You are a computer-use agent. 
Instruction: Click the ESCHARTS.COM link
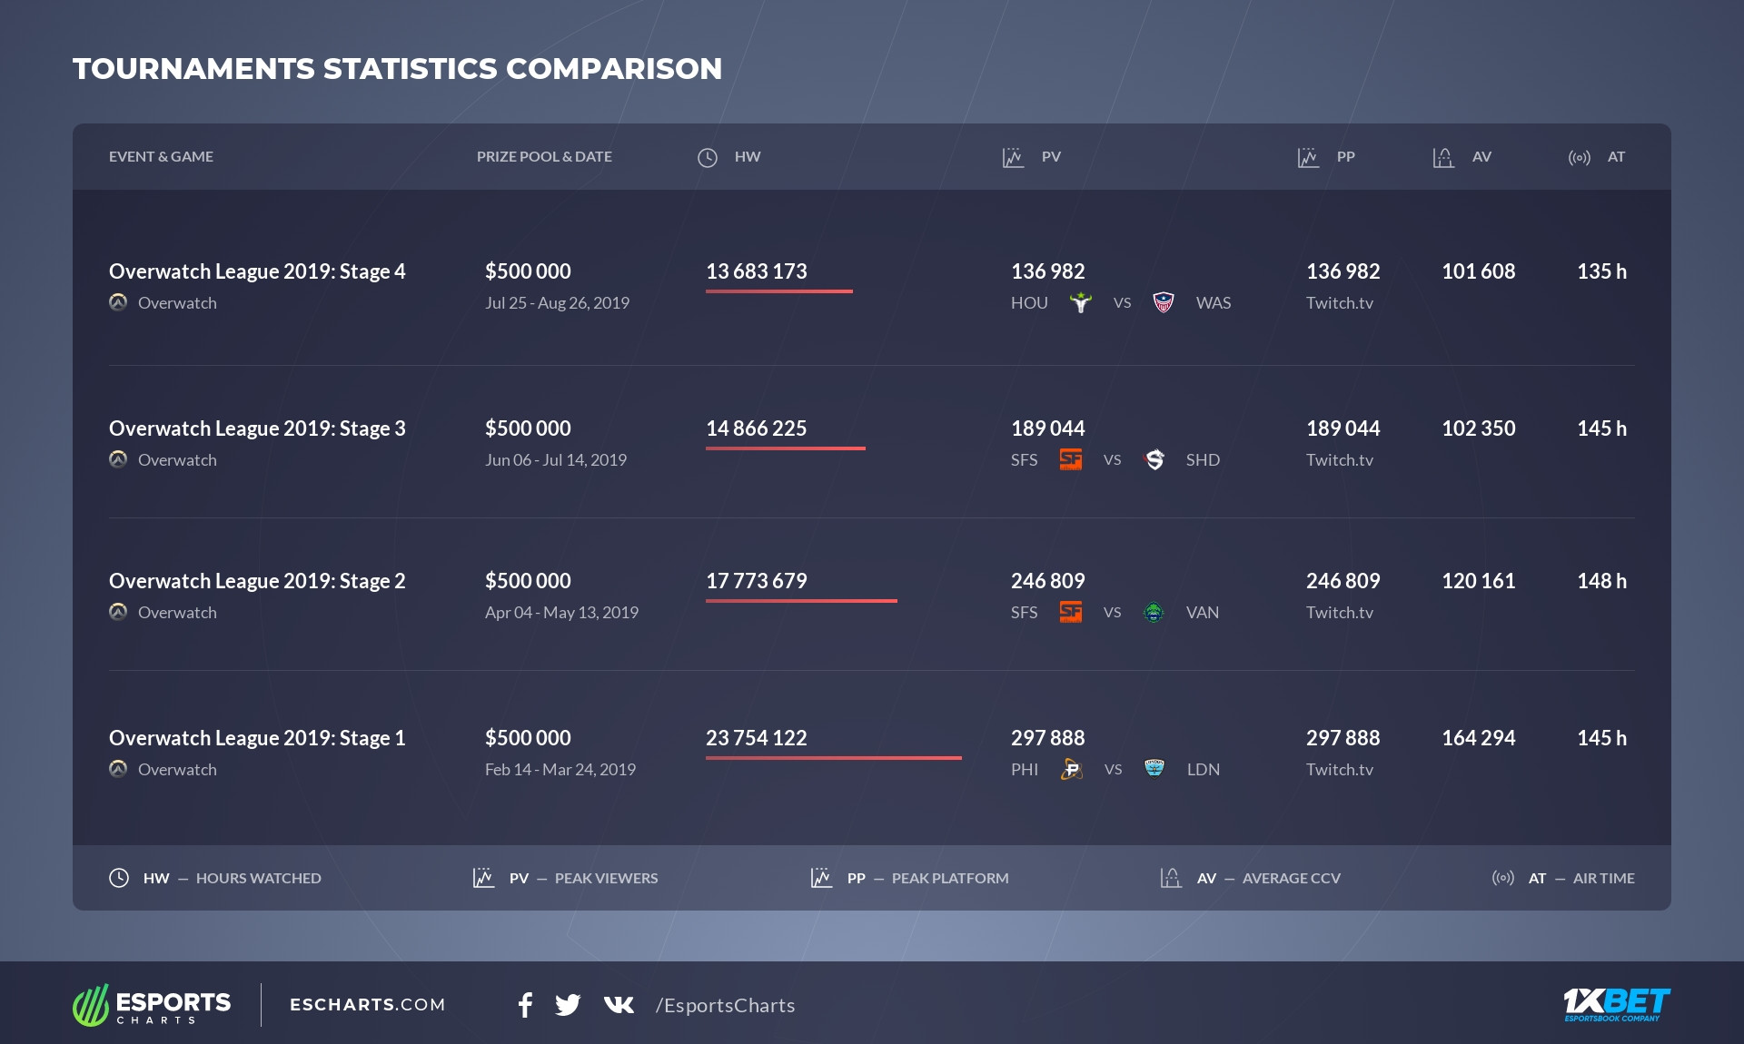(368, 1005)
